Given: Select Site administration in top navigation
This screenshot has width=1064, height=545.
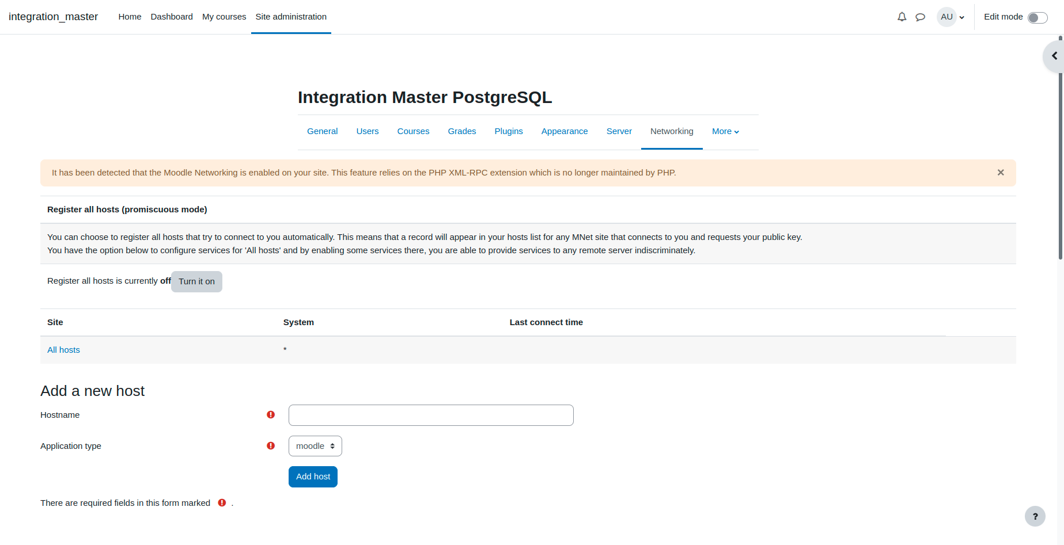Looking at the screenshot, I should pyautogui.click(x=291, y=17).
